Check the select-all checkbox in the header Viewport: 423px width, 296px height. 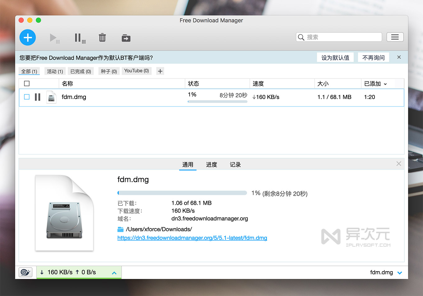tap(26, 83)
